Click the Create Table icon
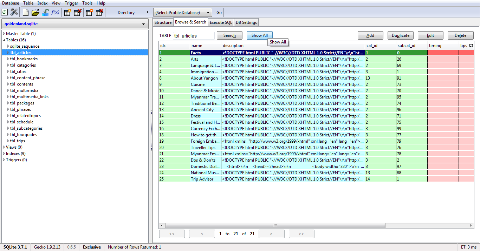 67,12
